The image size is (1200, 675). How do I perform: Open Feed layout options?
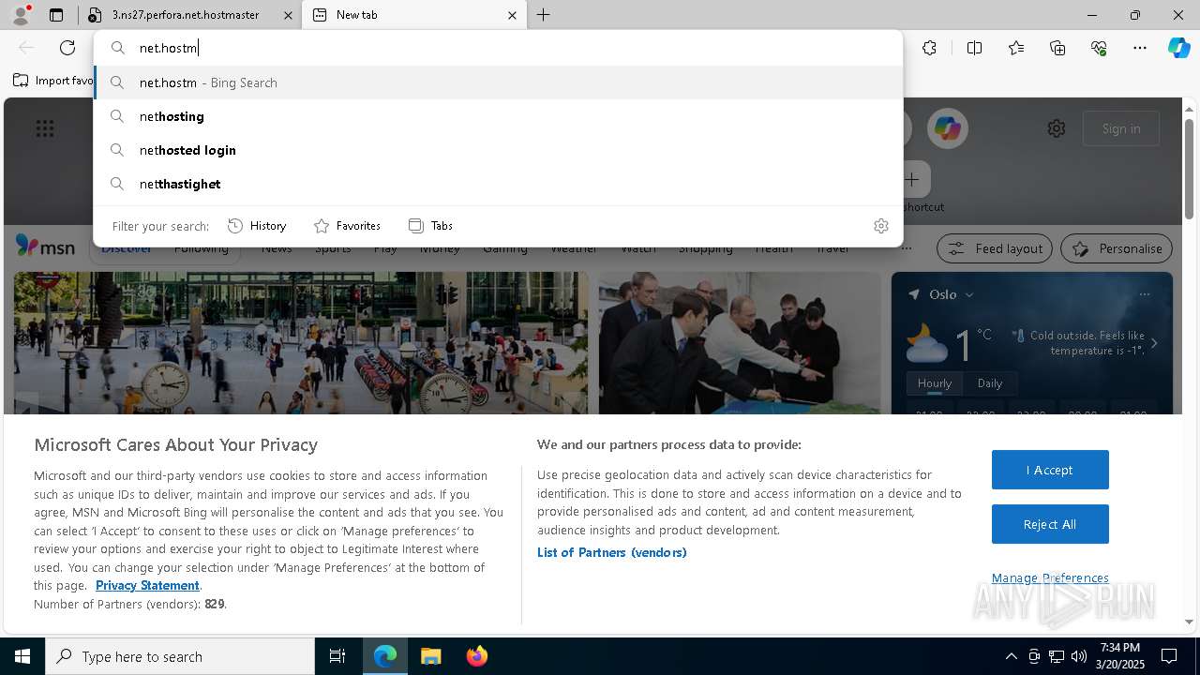click(x=994, y=248)
